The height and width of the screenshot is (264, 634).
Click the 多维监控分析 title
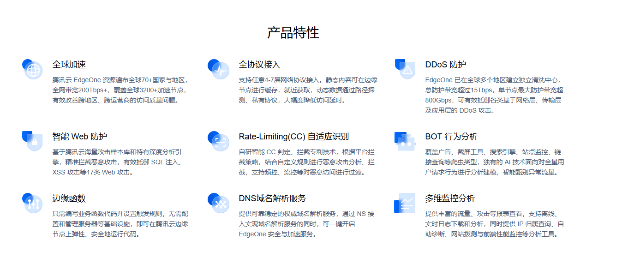450,198
